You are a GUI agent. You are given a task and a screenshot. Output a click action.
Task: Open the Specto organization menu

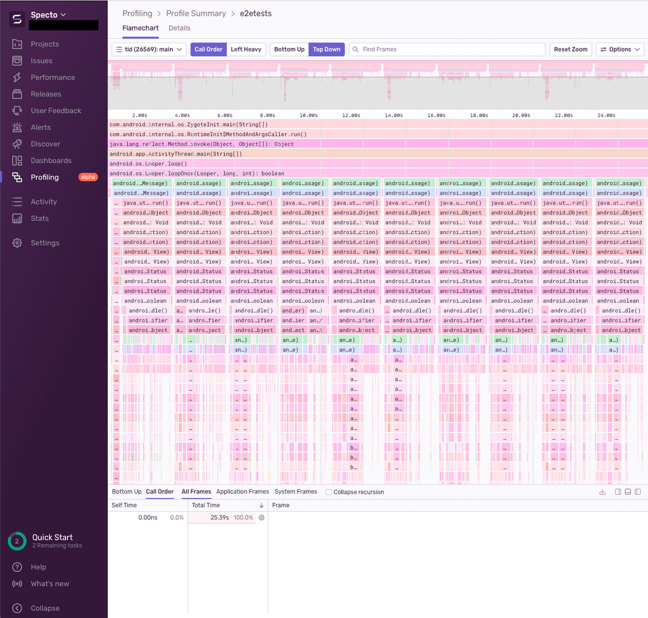(48, 15)
